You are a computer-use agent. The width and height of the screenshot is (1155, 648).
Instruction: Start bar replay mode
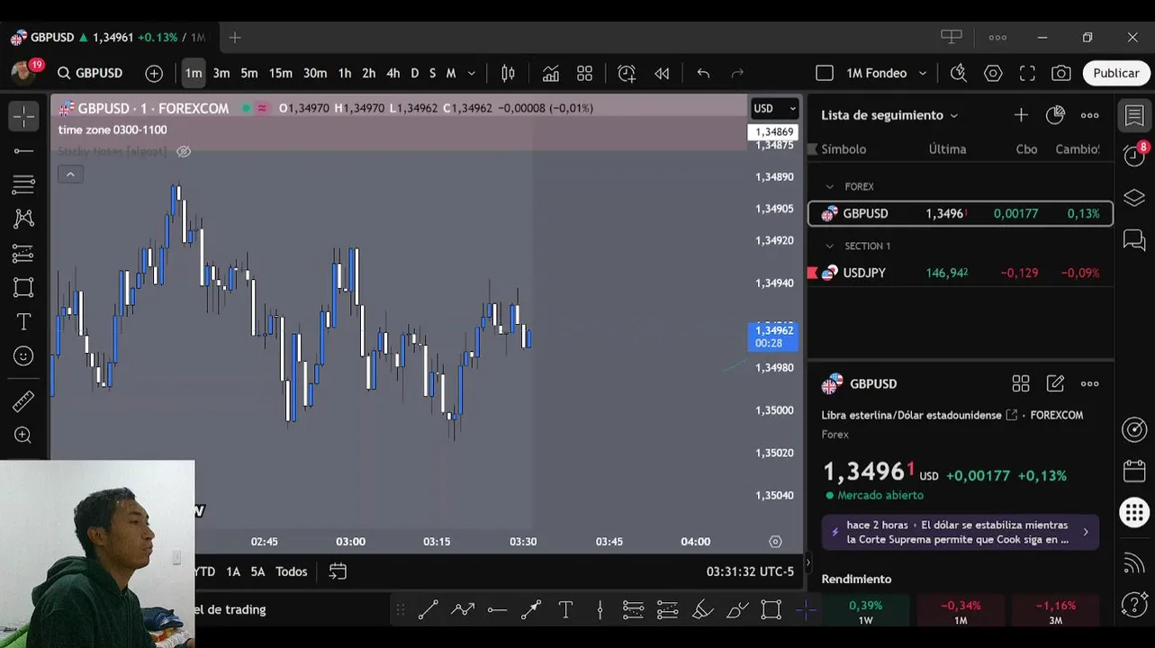coord(662,73)
